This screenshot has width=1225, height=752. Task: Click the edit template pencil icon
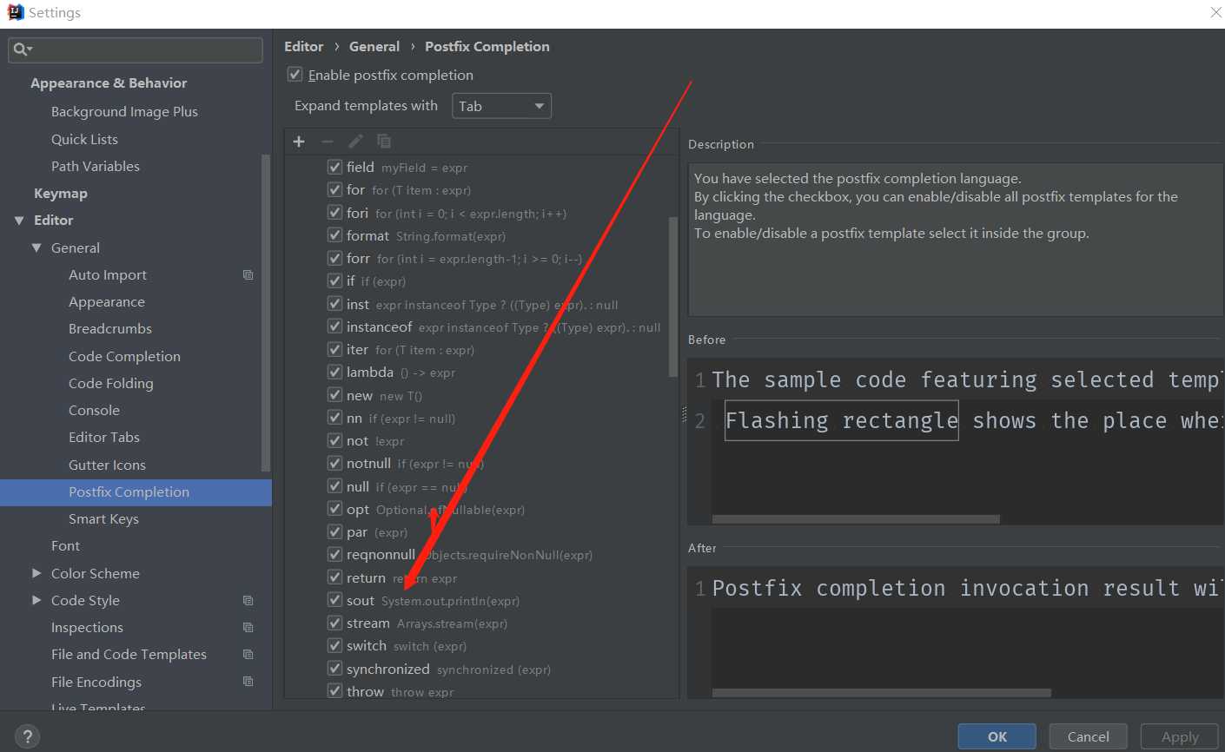[x=355, y=142]
